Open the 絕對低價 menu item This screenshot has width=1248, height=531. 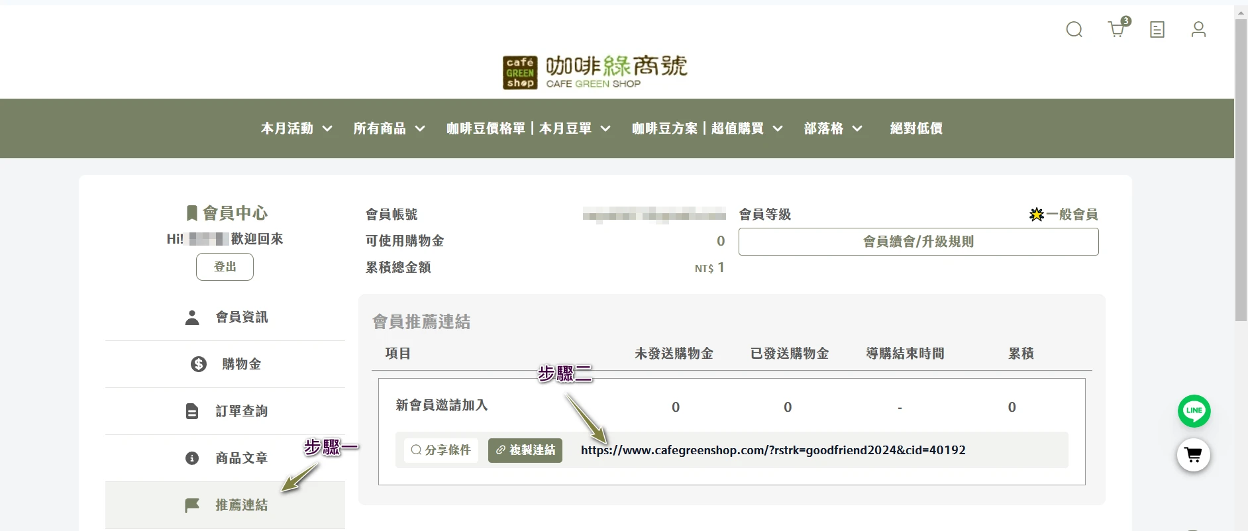(916, 128)
